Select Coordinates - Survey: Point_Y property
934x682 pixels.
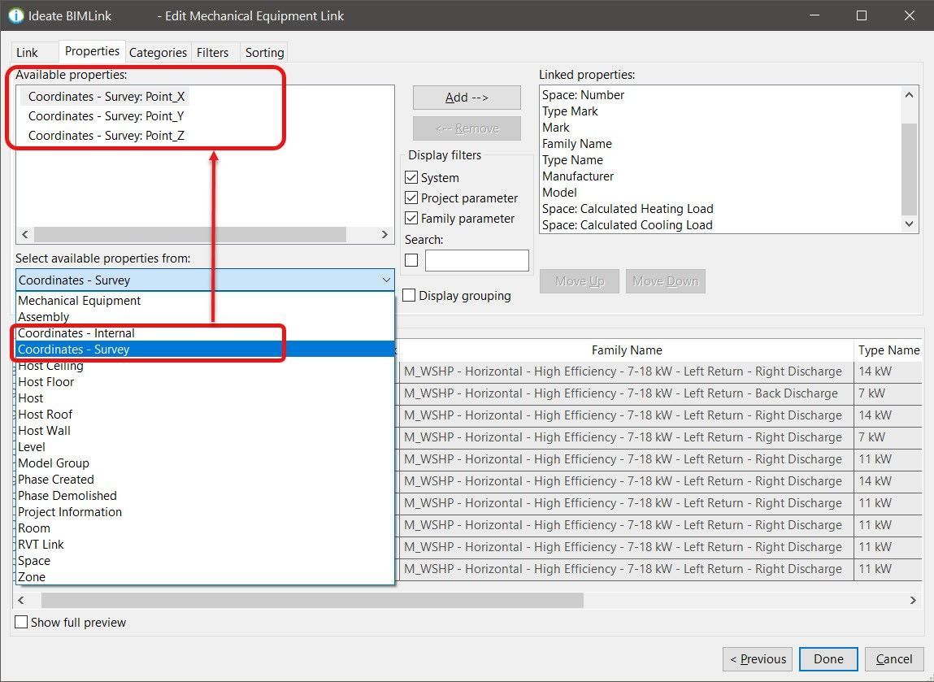(x=106, y=116)
